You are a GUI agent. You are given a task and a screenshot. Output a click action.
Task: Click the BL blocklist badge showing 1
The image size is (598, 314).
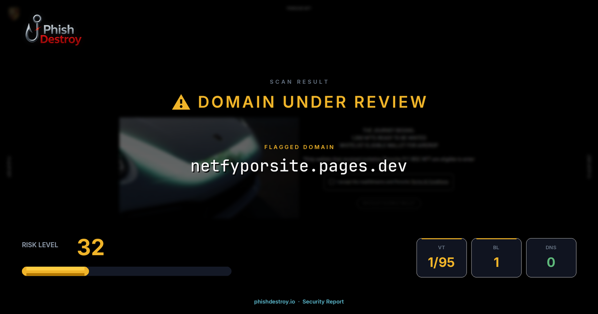tap(496, 258)
